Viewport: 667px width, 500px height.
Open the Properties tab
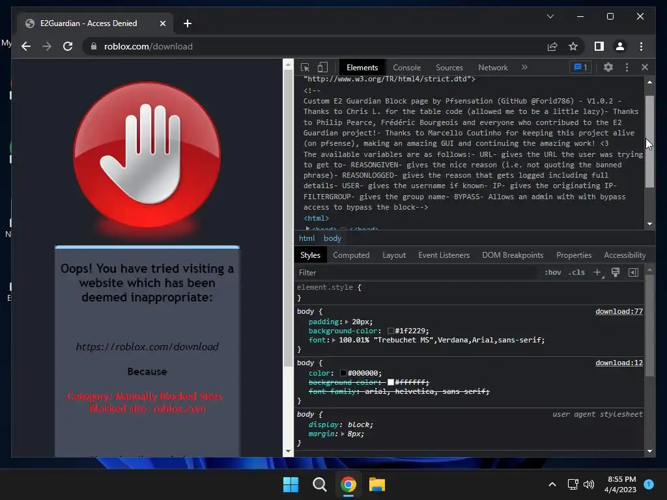(x=574, y=255)
